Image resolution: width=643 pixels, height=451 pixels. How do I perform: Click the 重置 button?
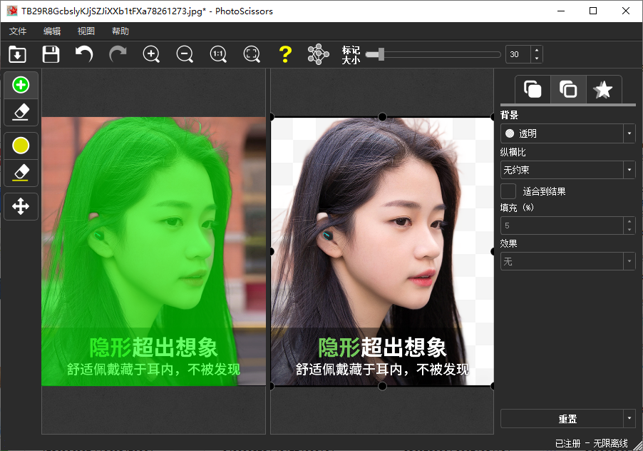561,419
